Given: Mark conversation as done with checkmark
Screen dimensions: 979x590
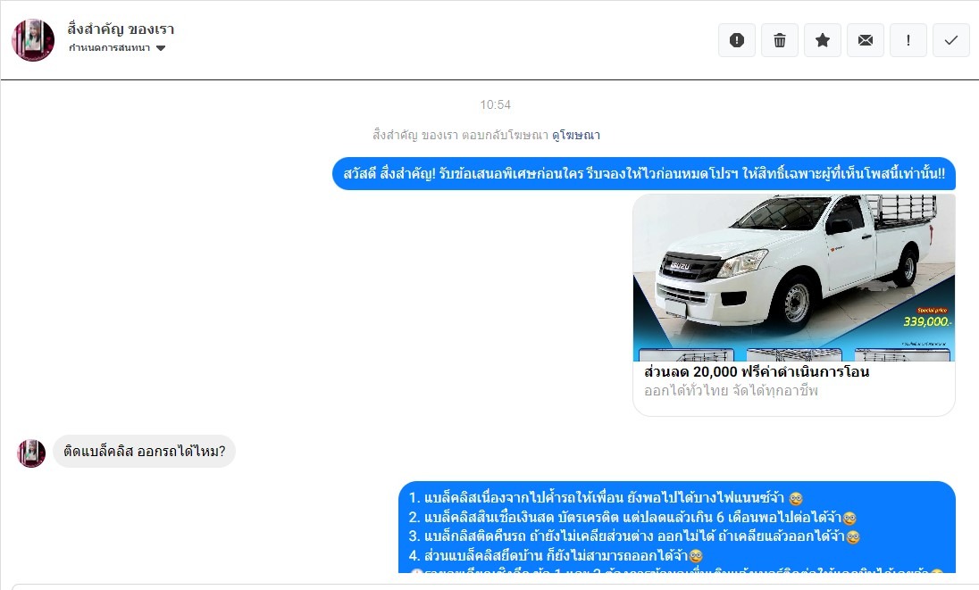Looking at the screenshot, I should pos(951,40).
